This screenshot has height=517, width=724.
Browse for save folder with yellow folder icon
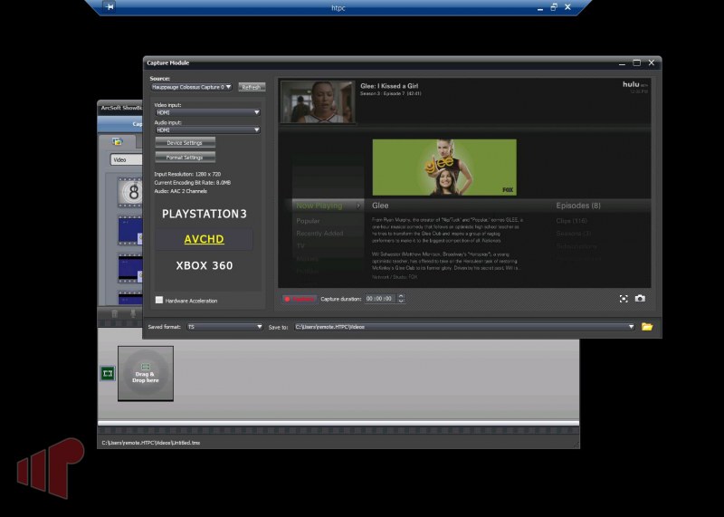[647, 327]
